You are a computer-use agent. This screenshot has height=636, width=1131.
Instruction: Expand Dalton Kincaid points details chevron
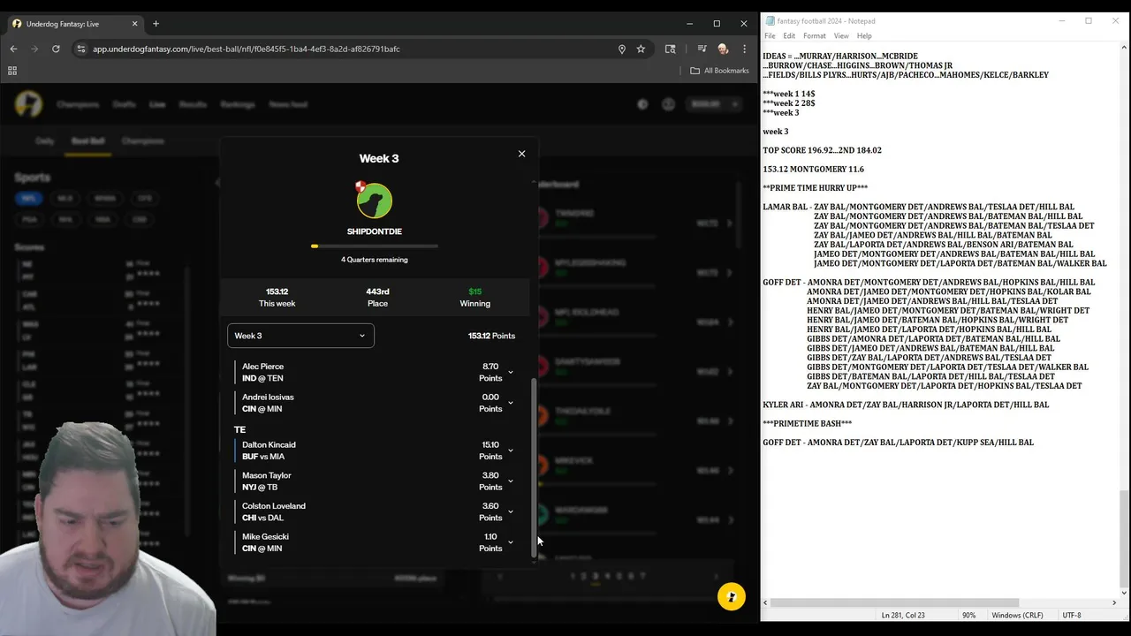point(510,450)
